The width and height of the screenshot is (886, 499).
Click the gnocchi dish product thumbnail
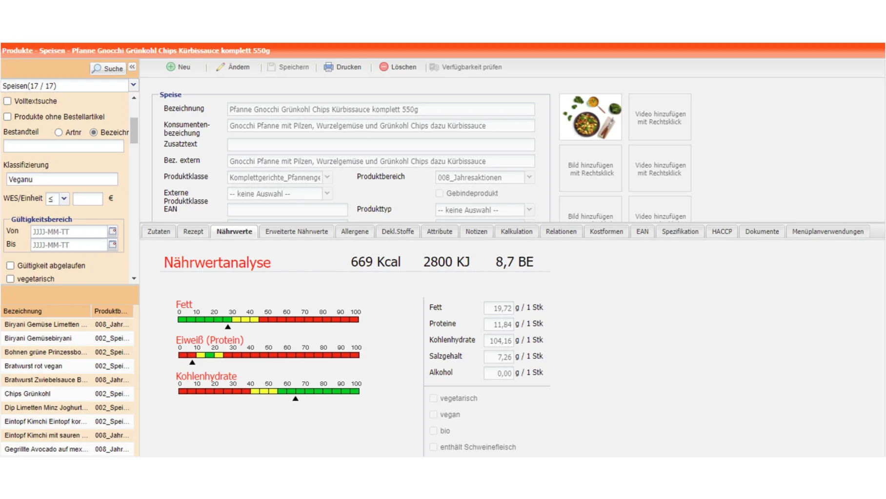coord(590,117)
